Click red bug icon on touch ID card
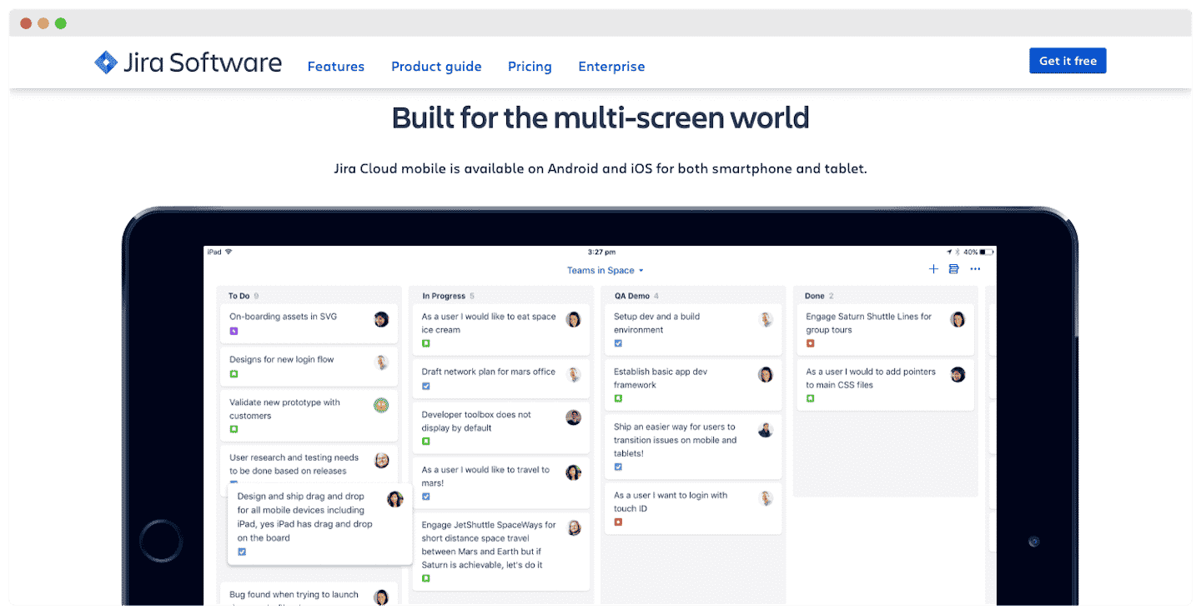Viewport: 1201px width, 614px height. (618, 522)
